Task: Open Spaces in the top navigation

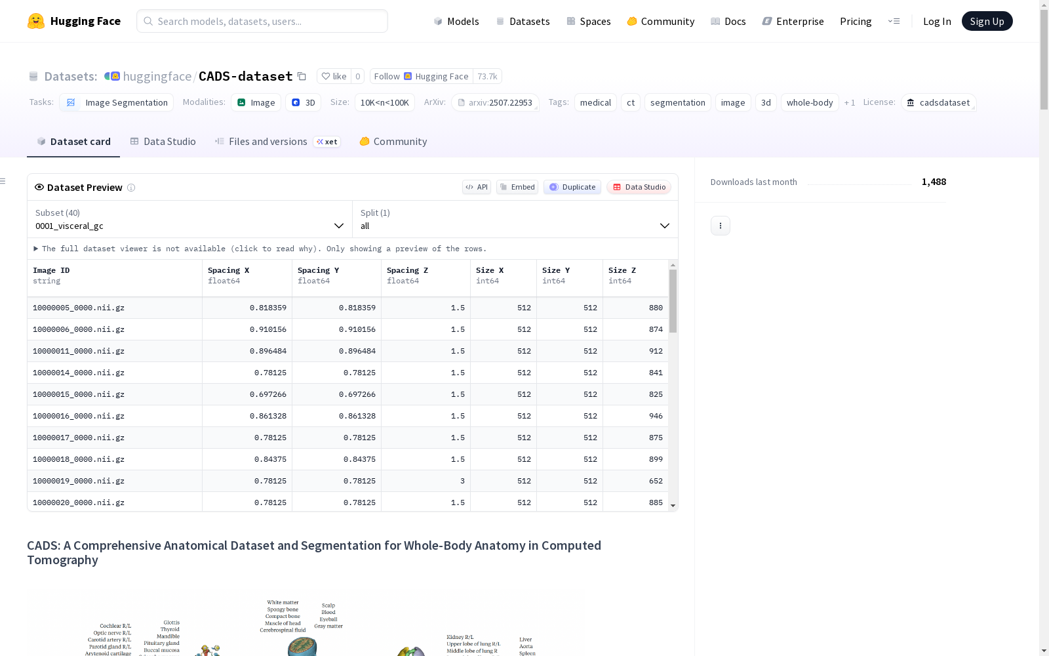Action: (x=589, y=21)
